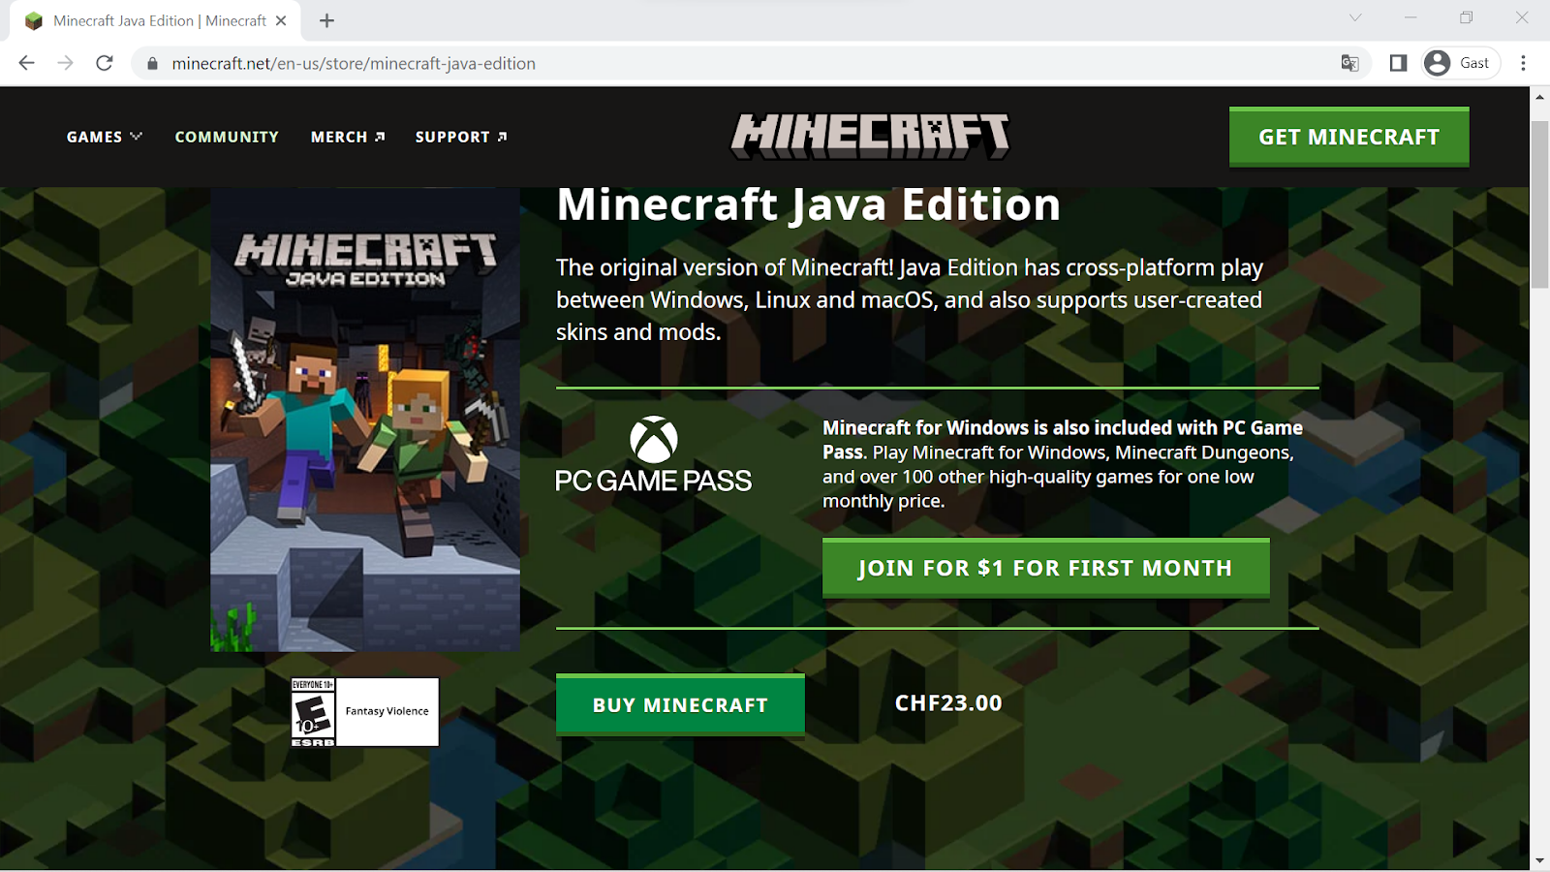
Task: Click the page vertical scrollbar thumb
Action: tap(1539, 203)
